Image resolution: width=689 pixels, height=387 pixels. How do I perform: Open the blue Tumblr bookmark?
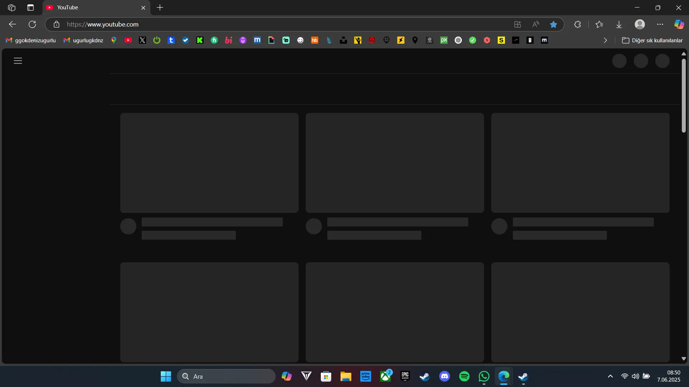tap(171, 40)
